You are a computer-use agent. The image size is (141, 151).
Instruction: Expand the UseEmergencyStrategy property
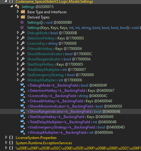(x=18, y=75)
